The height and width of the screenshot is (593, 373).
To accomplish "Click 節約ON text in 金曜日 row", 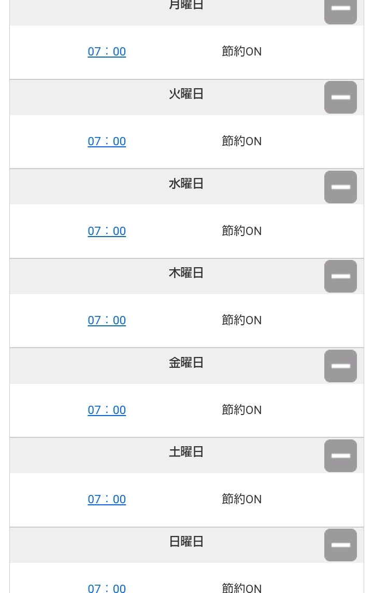I will pyautogui.click(x=241, y=410).
